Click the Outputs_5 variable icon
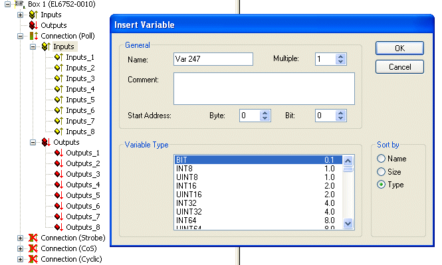 point(58,195)
